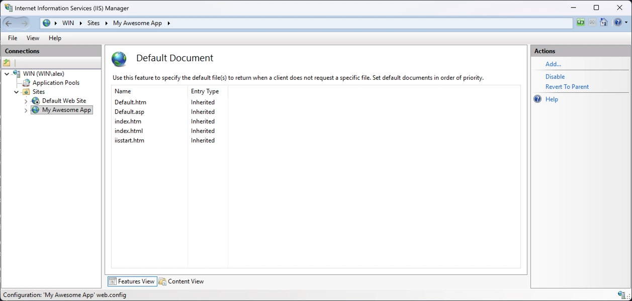Switch to the Features View tab

(x=132, y=281)
